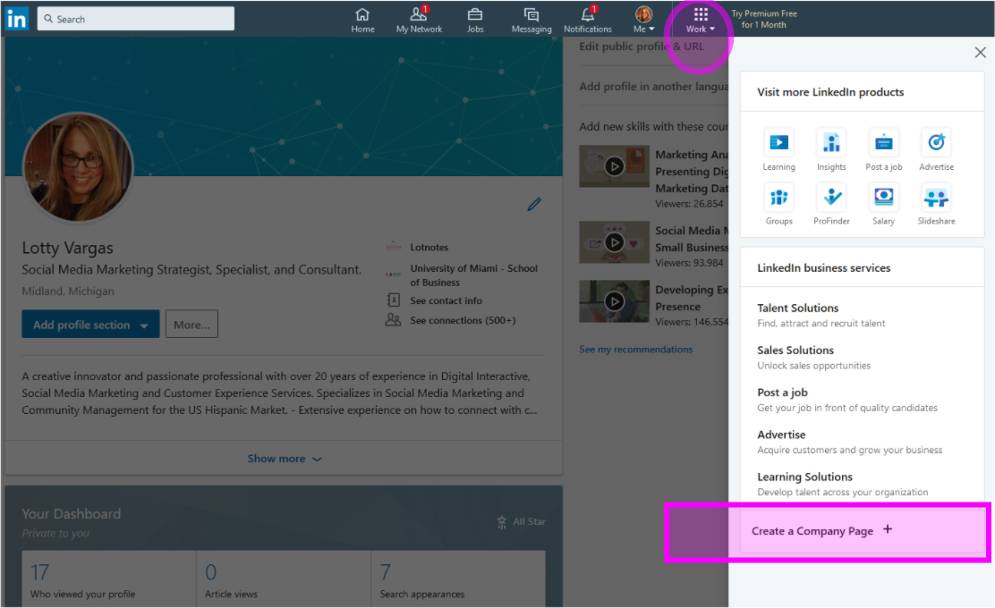The width and height of the screenshot is (995, 608).
Task: Click the connections people icon
Action: (394, 319)
